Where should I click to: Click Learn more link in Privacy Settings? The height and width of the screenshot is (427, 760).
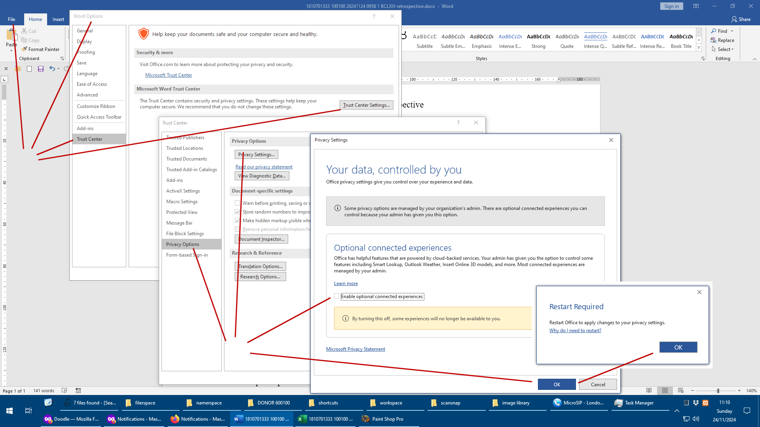[x=346, y=283]
